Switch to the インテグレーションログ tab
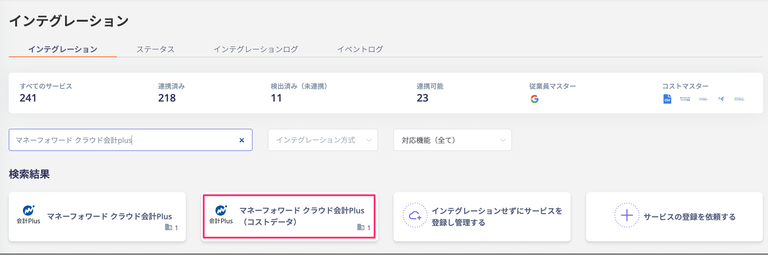768x255 pixels. (x=256, y=49)
